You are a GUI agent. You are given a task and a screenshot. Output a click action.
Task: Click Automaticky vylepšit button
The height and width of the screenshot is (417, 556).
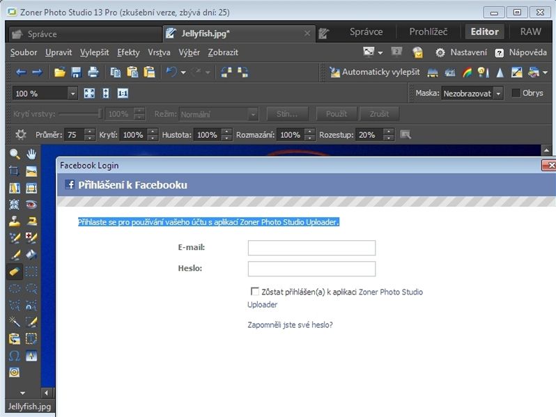pos(374,72)
